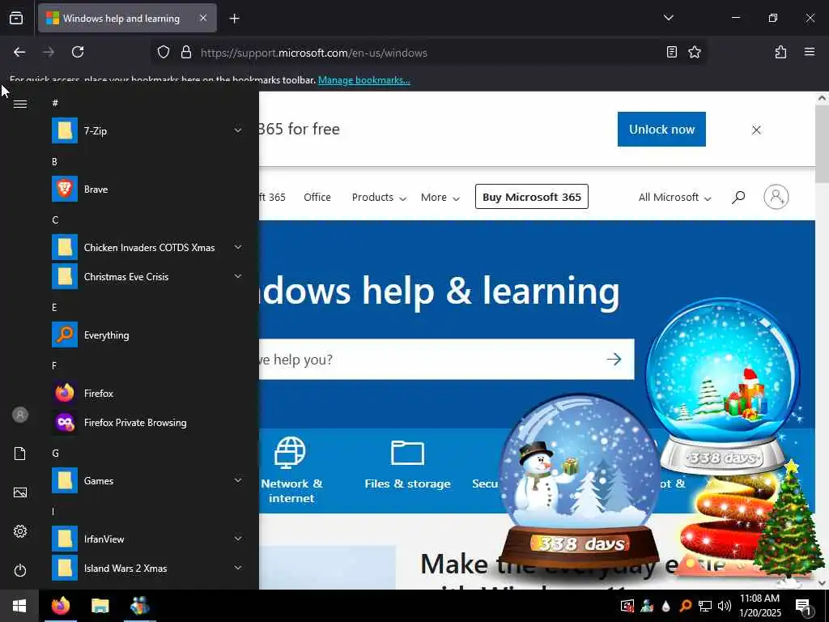Go back to the previous page

(x=19, y=52)
